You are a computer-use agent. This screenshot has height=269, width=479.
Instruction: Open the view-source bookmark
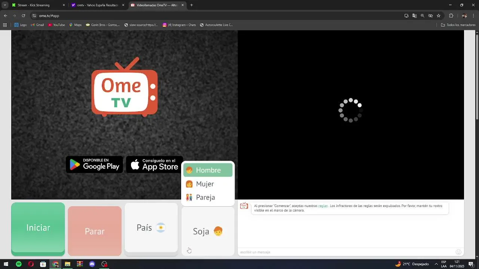[x=141, y=25]
